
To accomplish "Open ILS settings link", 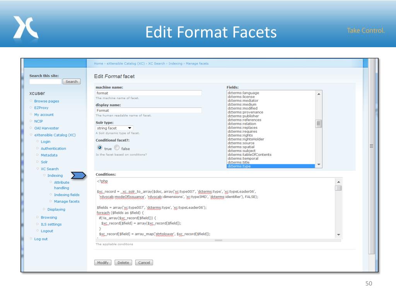I will click(51, 224).
